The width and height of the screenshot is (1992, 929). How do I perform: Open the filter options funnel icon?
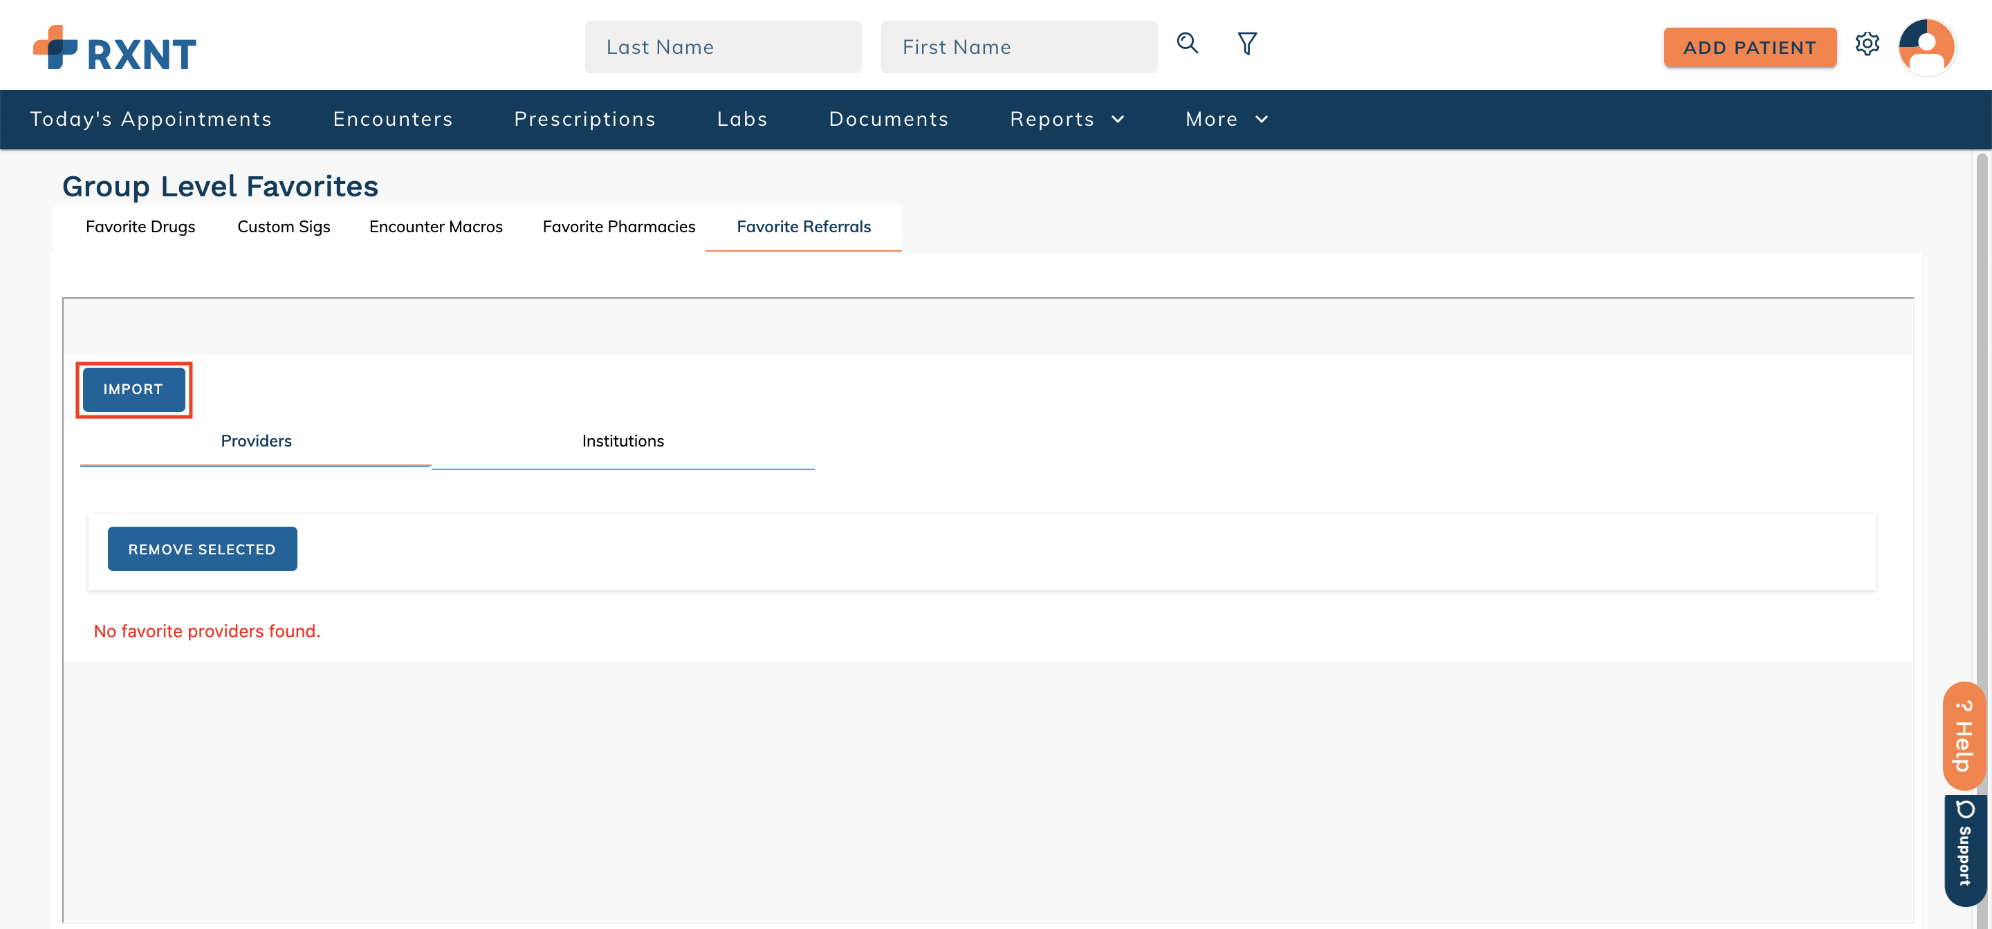(1246, 45)
